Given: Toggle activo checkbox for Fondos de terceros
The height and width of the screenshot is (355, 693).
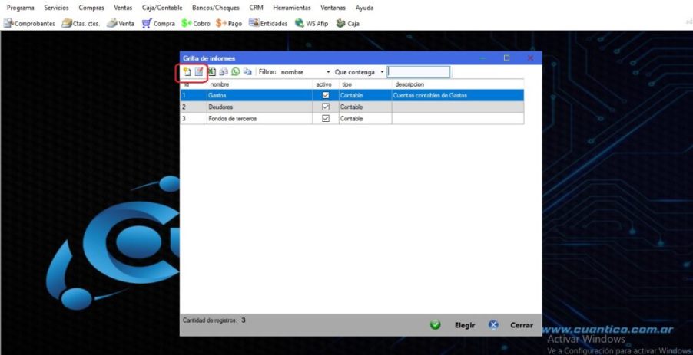Looking at the screenshot, I should (x=326, y=118).
